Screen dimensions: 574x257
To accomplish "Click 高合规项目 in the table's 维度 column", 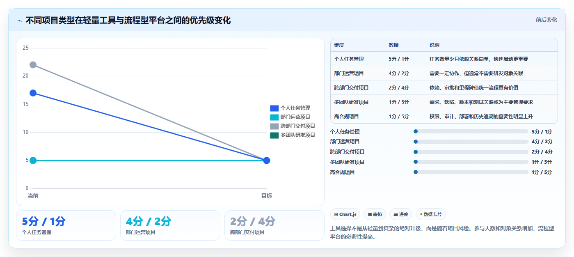I will pyautogui.click(x=346, y=117).
